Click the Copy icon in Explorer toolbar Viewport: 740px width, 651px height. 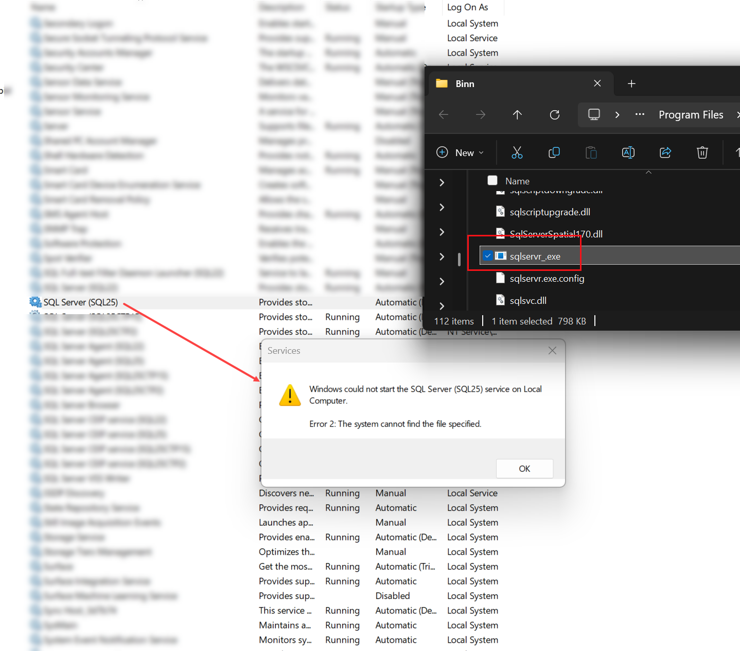[554, 152]
